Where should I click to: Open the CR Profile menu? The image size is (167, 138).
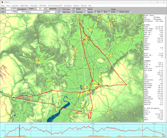[x=43, y=6]
